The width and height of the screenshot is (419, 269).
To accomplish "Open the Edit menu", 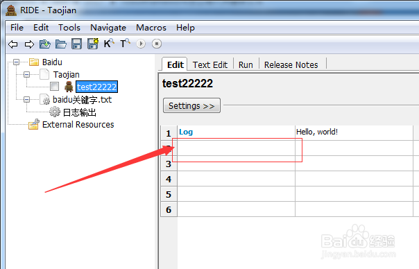I will click(x=41, y=28).
